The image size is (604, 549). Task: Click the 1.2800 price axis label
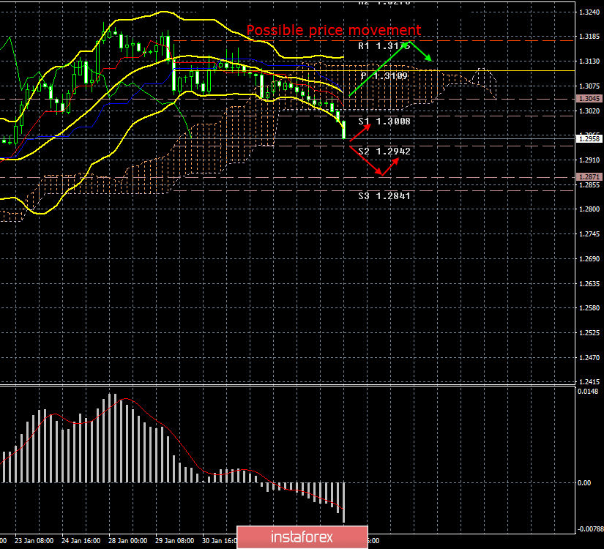[589, 209]
